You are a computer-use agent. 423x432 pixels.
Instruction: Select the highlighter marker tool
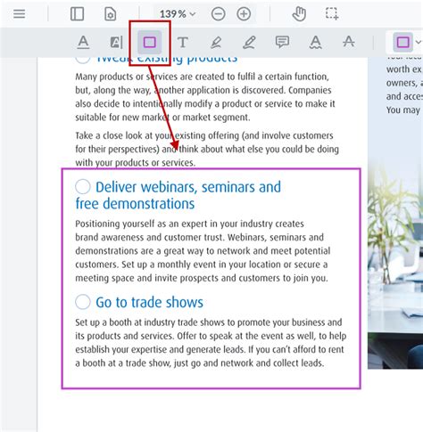click(216, 42)
